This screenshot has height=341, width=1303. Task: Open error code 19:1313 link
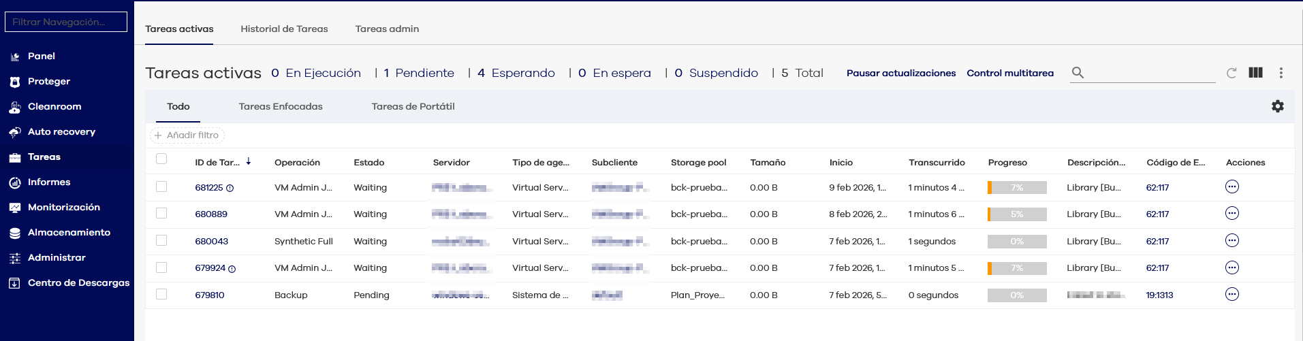[1159, 295]
